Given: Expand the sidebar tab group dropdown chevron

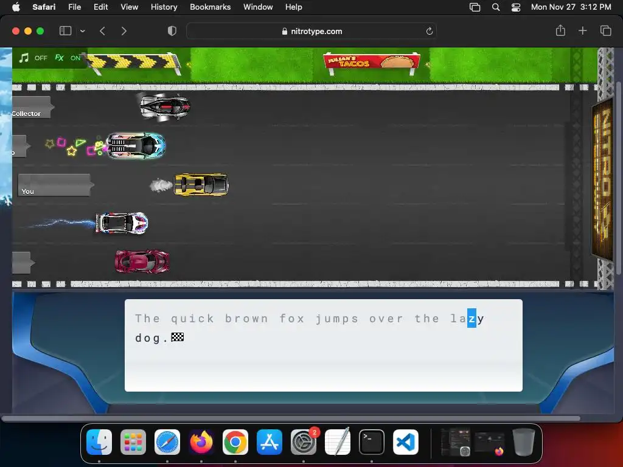Looking at the screenshot, I should click(x=82, y=31).
